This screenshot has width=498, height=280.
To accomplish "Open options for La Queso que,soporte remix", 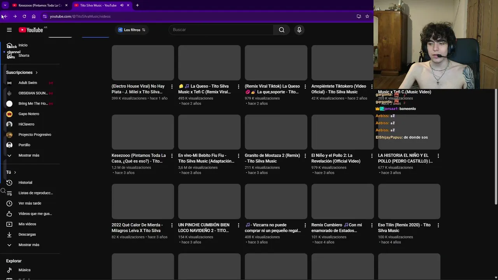I will coord(305,86).
